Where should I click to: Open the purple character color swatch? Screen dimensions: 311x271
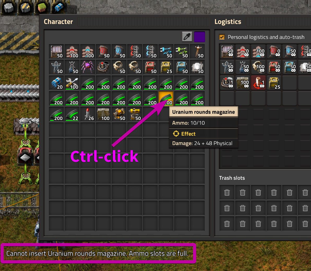click(x=200, y=37)
